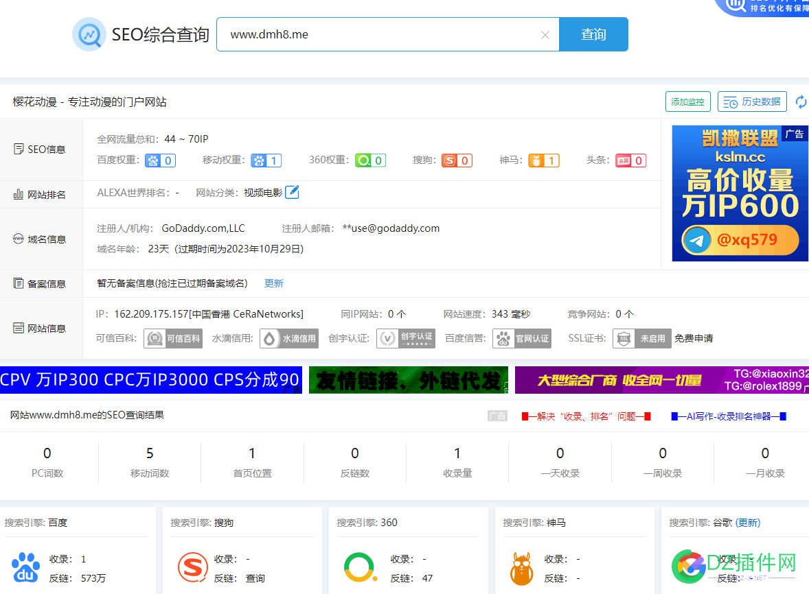The image size is (809, 594).
Task: Click the refresh icon beside 历史数据
Action: pos(801,102)
